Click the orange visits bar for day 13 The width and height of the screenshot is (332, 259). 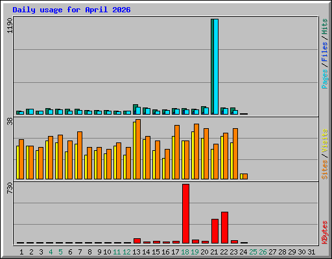click(138, 149)
